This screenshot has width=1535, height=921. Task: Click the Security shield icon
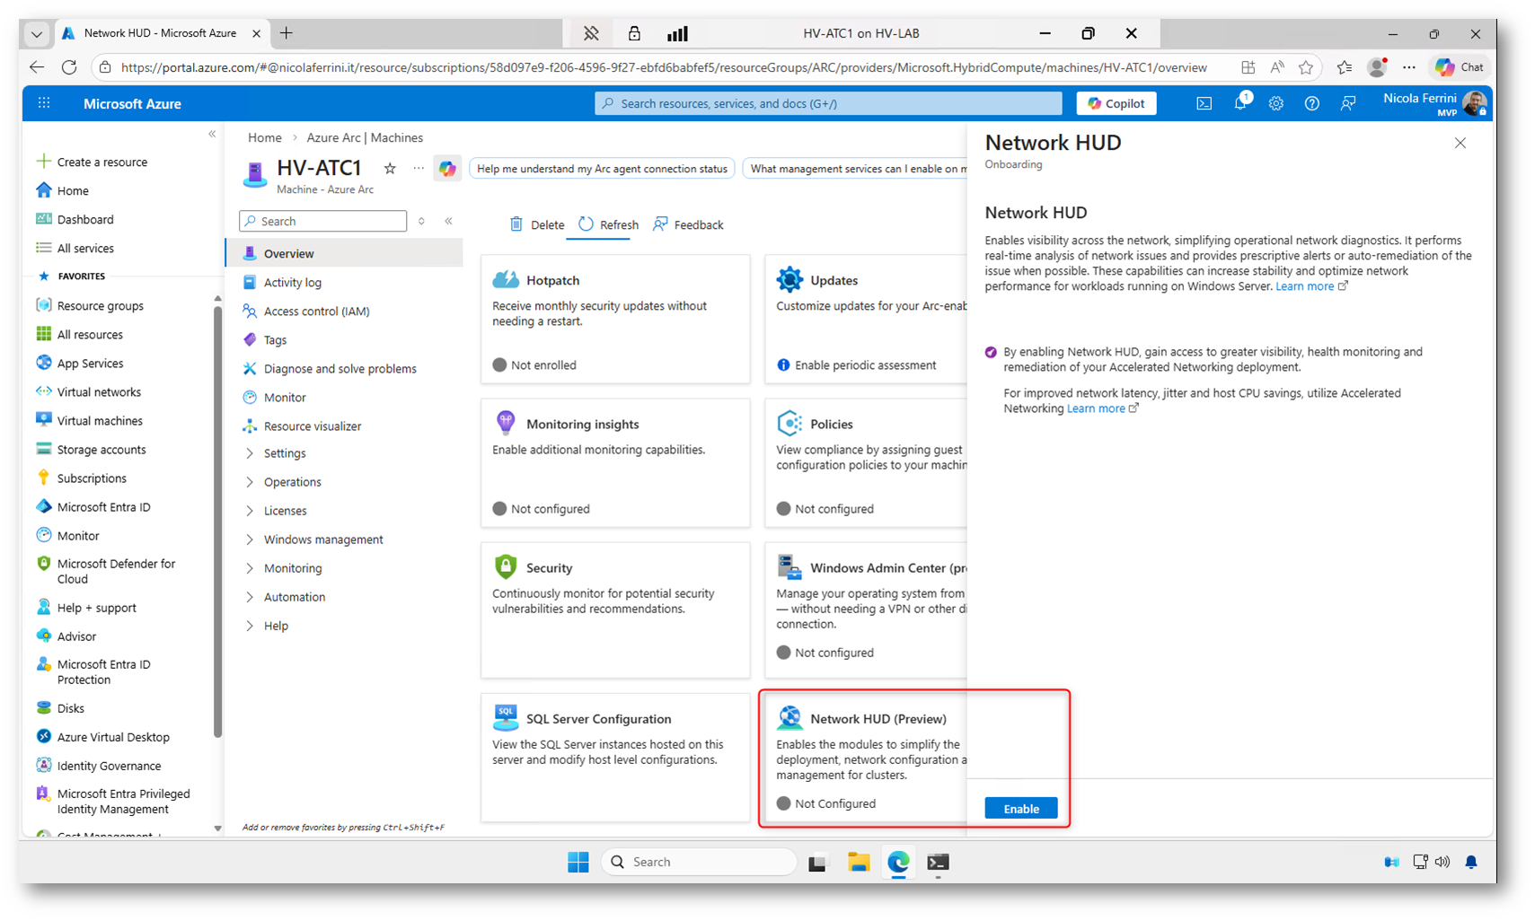click(506, 566)
